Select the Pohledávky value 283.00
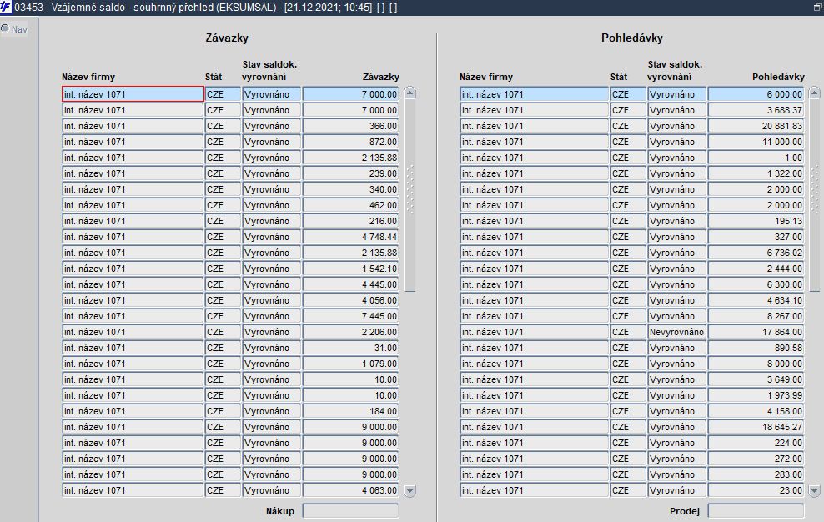The image size is (824, 522). (756, 474)
